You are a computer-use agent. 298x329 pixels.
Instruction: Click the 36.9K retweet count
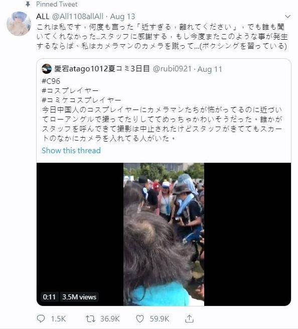(x=109, y=319)
